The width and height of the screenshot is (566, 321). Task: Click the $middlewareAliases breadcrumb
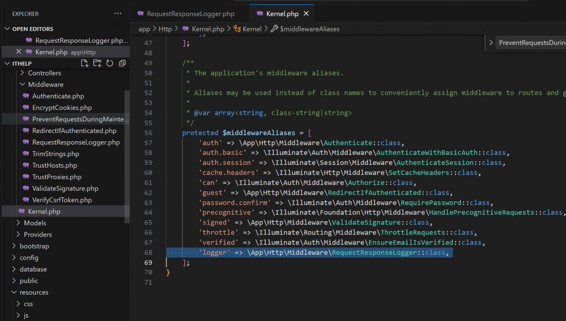pyautogui.click(x=310, y=29)
